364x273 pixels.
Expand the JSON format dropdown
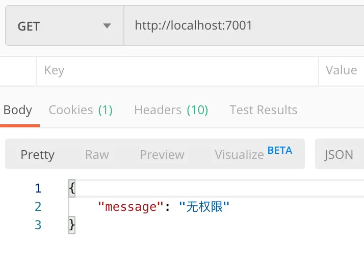pyautogui.click(x=339, y=155)
